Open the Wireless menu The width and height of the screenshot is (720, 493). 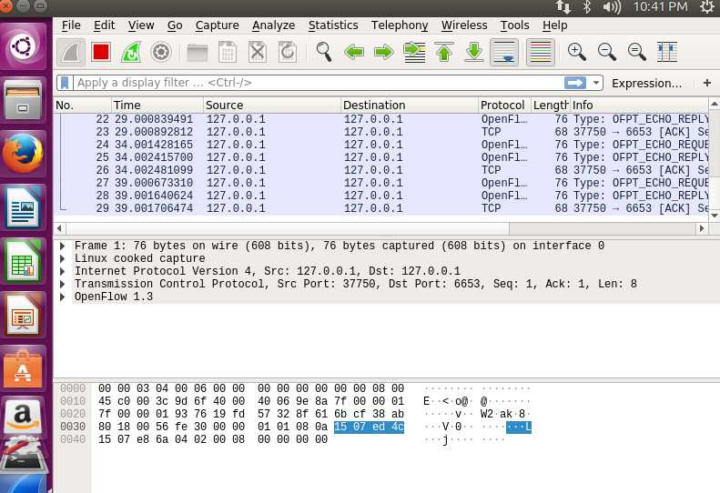point(464,25)
